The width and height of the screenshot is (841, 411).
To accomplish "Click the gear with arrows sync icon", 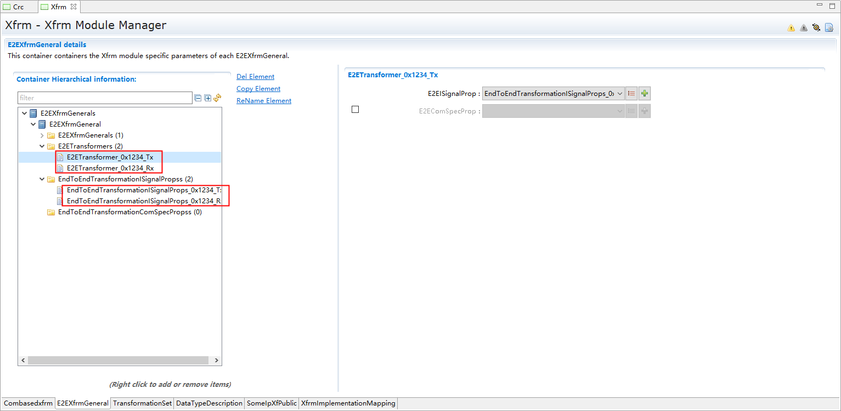I will pos(816,28).
